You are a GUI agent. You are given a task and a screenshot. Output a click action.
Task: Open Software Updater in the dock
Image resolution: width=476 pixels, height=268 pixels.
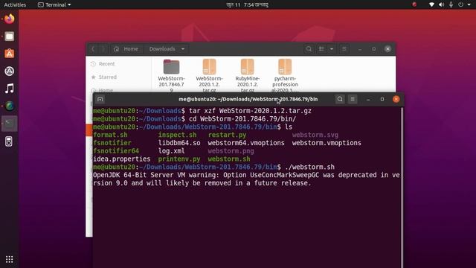click(10, 71)
